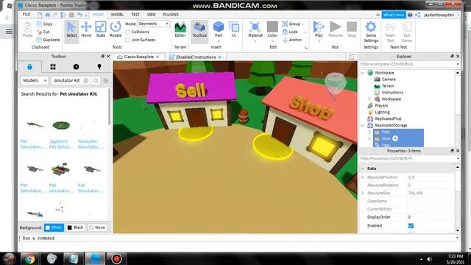Click the taskbar volume speaker icon
Viewport: 471px width, 265px height.
430,259
